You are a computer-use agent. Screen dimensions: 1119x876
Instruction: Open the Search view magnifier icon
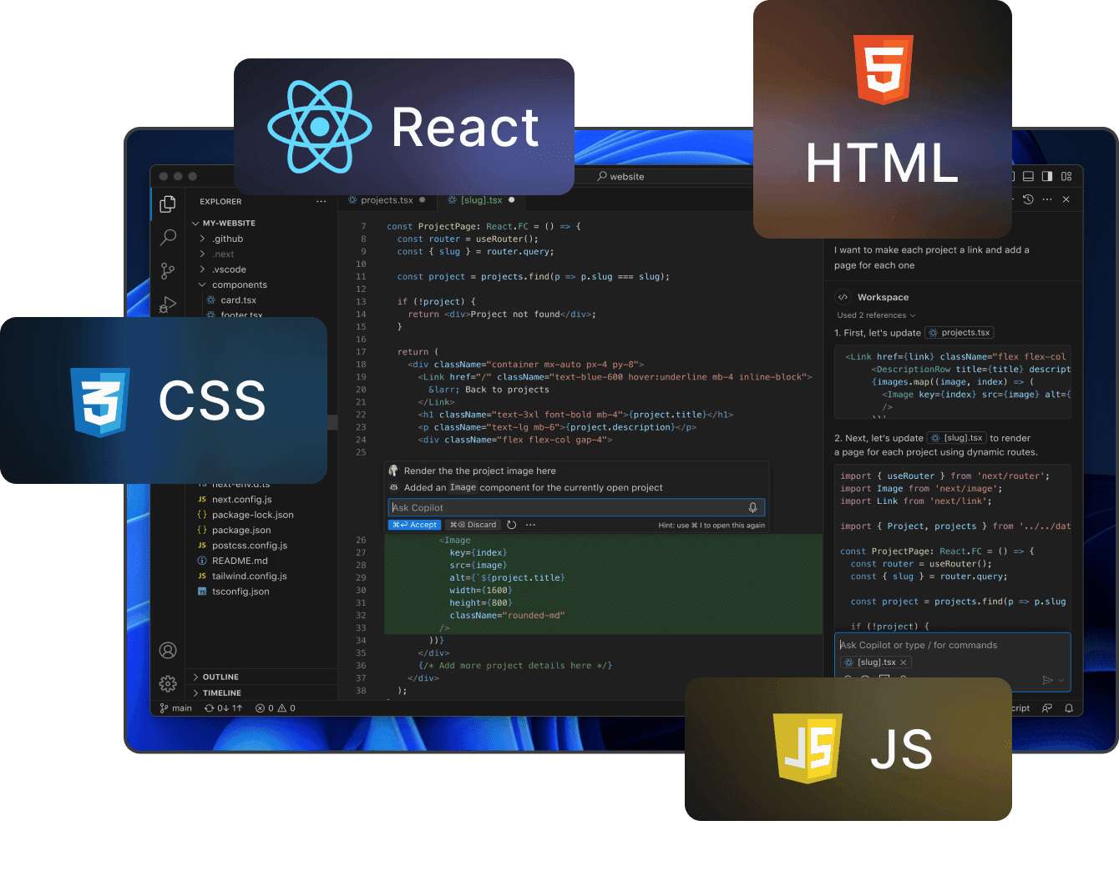click(x=168, y=237)
